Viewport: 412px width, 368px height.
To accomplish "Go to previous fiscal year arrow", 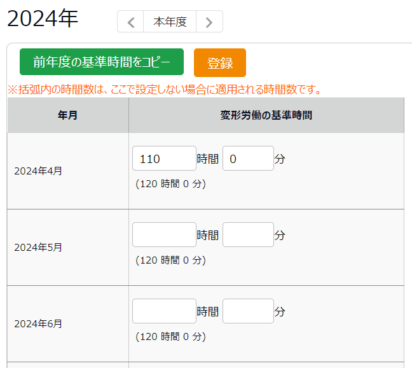I will pyautogui.click(x=130, y=22).
